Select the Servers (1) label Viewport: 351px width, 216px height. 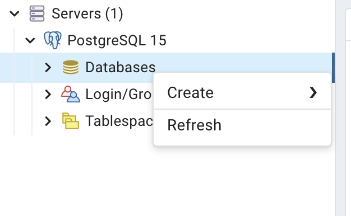pyautogui.click(x=87, y=13)
